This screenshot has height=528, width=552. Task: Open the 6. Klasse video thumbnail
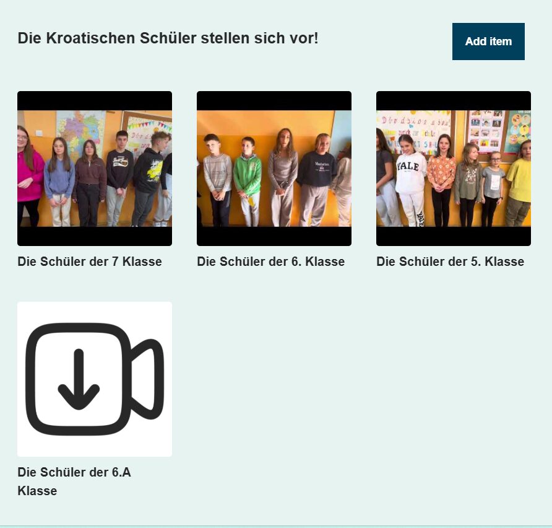[274, 169]
